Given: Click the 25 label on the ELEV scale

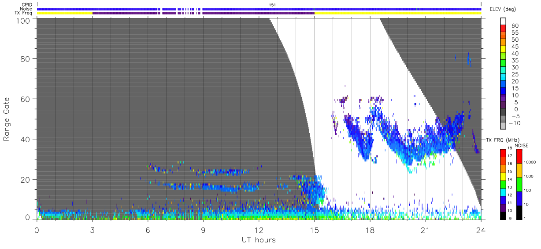Looking at the screenshot, I should (x=514, y=74).
